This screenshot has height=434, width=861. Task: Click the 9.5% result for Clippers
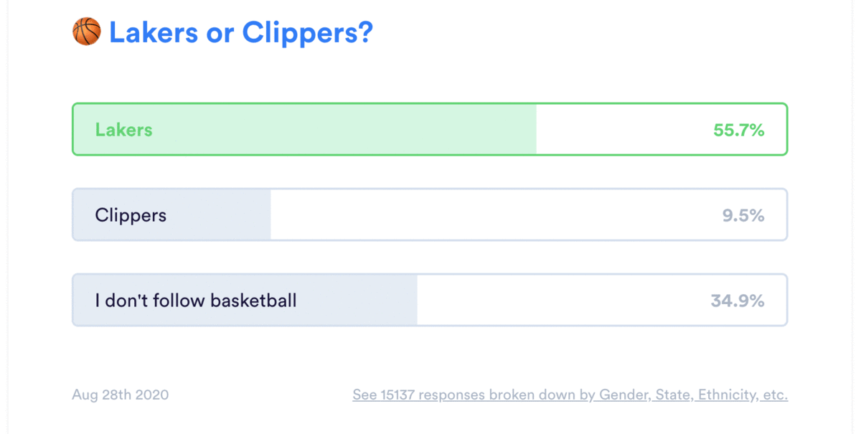tap(743, 215)
